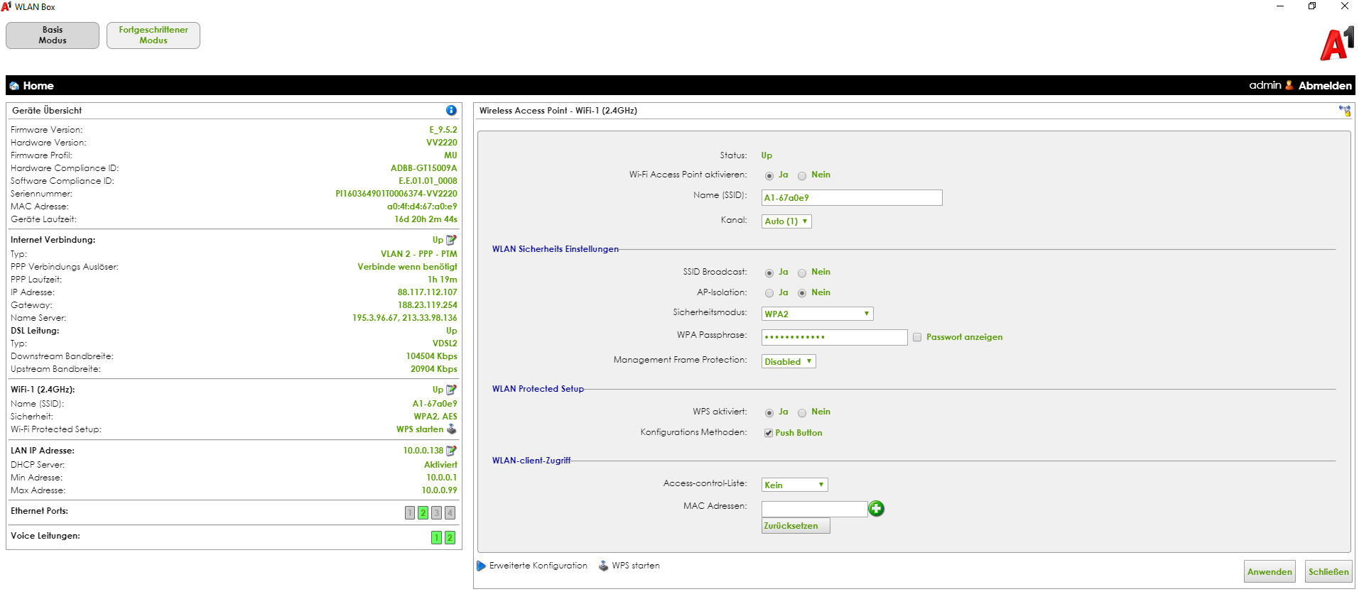Viewport: 1359px width, 594px height.
Task: Open the Access-control-Liste dropdown
Action: [795, 485]
